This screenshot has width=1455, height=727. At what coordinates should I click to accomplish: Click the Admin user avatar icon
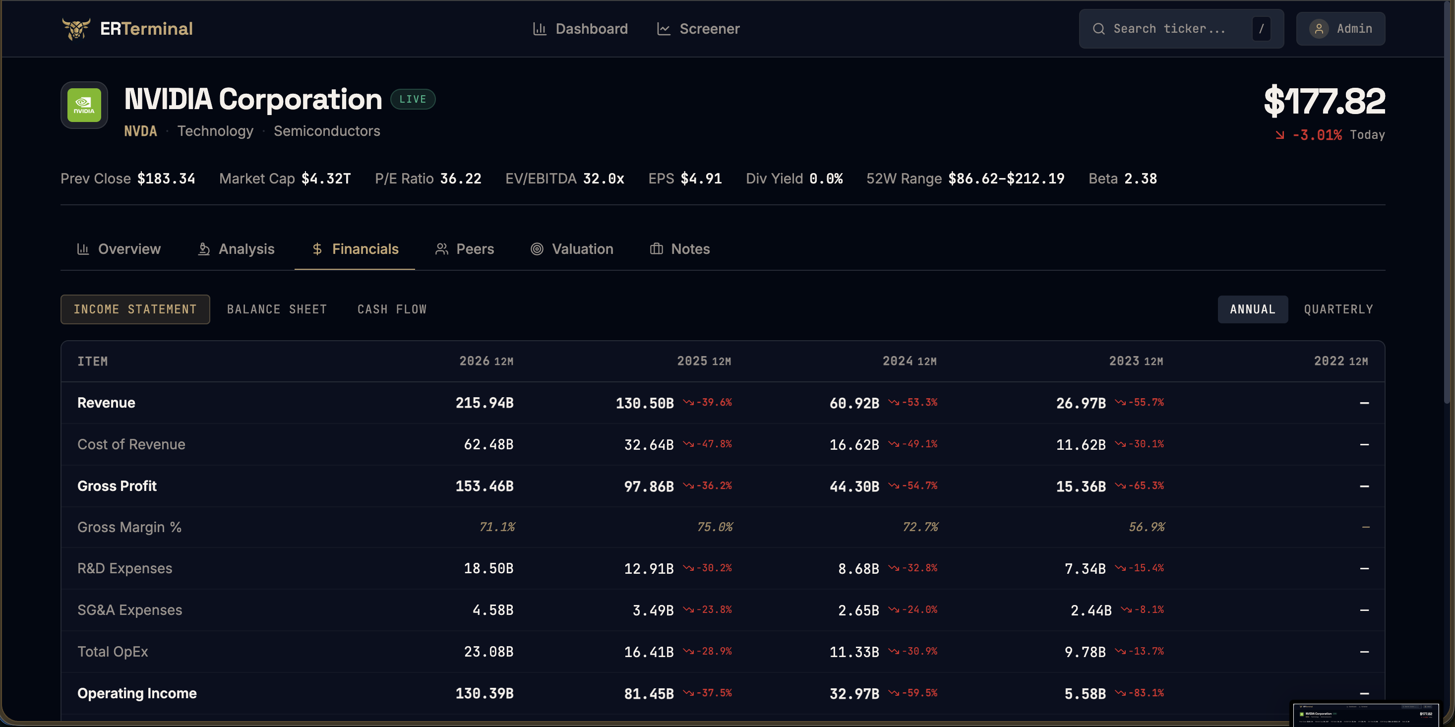1318,29
